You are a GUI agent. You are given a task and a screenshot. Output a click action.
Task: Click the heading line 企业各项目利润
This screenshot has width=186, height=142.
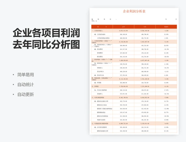(x=46, y=33)
